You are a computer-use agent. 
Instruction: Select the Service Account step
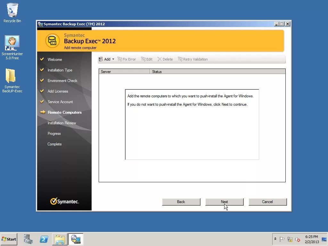coord(60,102)
